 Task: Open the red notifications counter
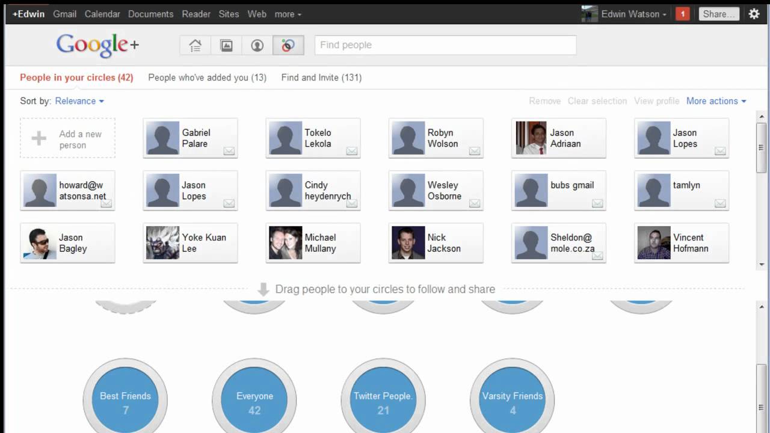tap(682, 14)
